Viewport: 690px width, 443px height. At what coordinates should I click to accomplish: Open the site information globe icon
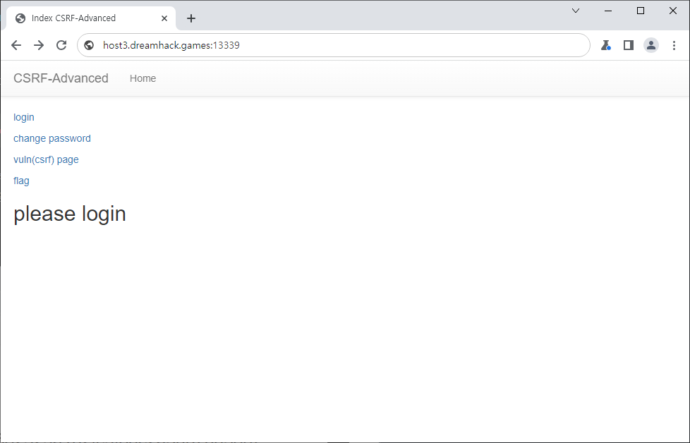coord(89,45)
